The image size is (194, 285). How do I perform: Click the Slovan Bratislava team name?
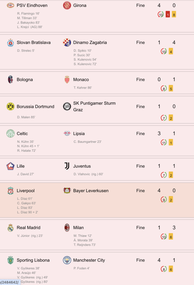(34, 43)
